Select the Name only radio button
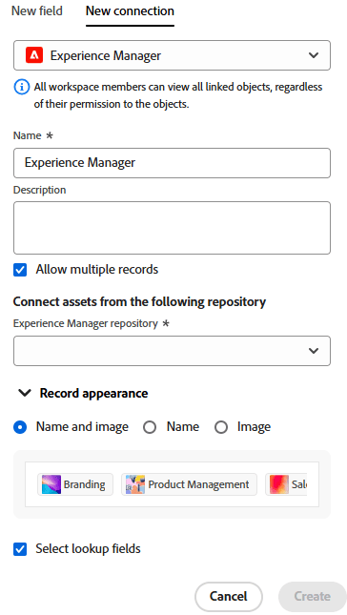Viewport: 347px width, 615px height. [150, 427]
